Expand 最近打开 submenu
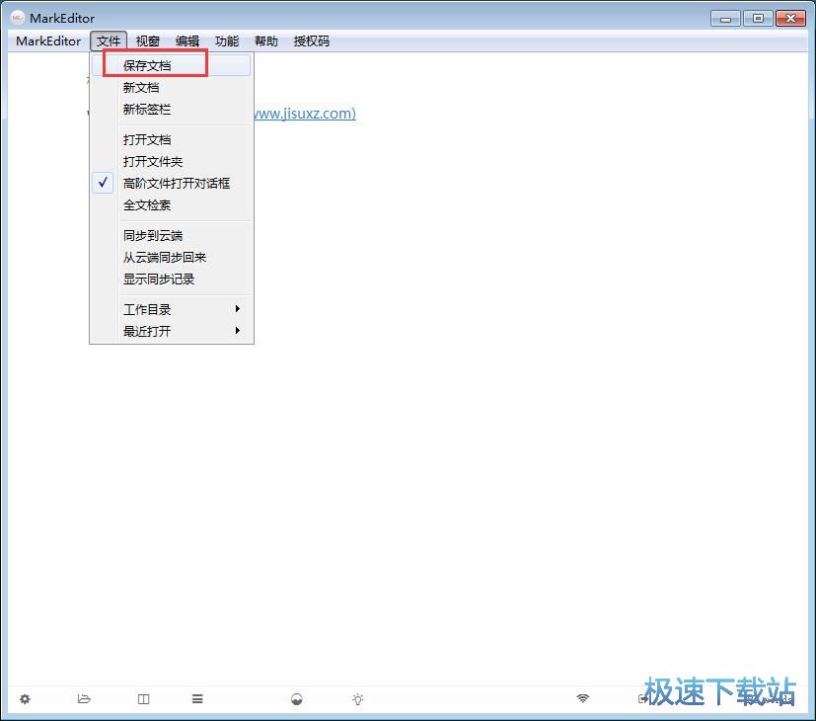Image resolution: width=816 pixels, height=721 pixels. coord(172,331)
